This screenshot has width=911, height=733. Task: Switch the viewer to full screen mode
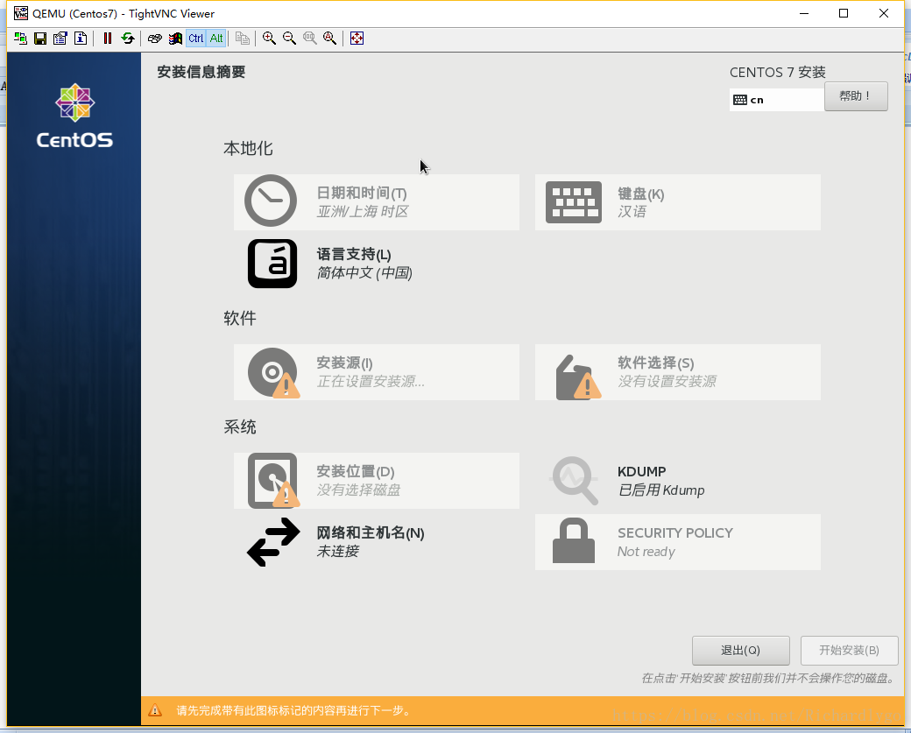(x=357, y=39)
